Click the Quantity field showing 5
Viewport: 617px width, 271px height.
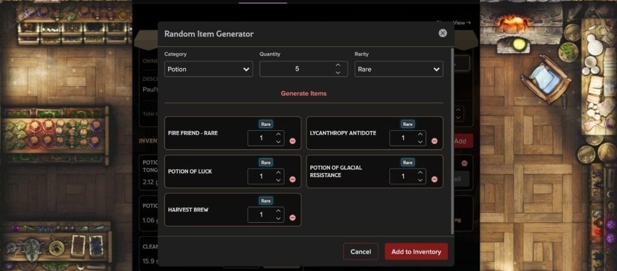tap(304, 69)
